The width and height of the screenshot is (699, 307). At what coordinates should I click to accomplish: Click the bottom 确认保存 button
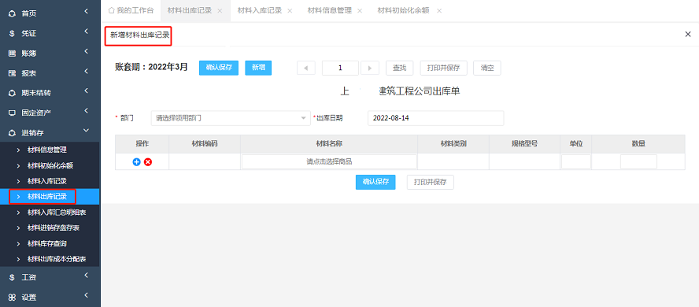click(x=375, y=183)
